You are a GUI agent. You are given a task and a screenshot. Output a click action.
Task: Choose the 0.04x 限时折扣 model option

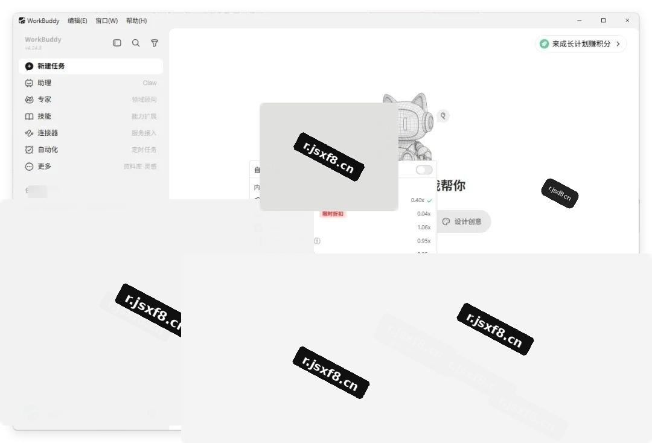point(375,214)
